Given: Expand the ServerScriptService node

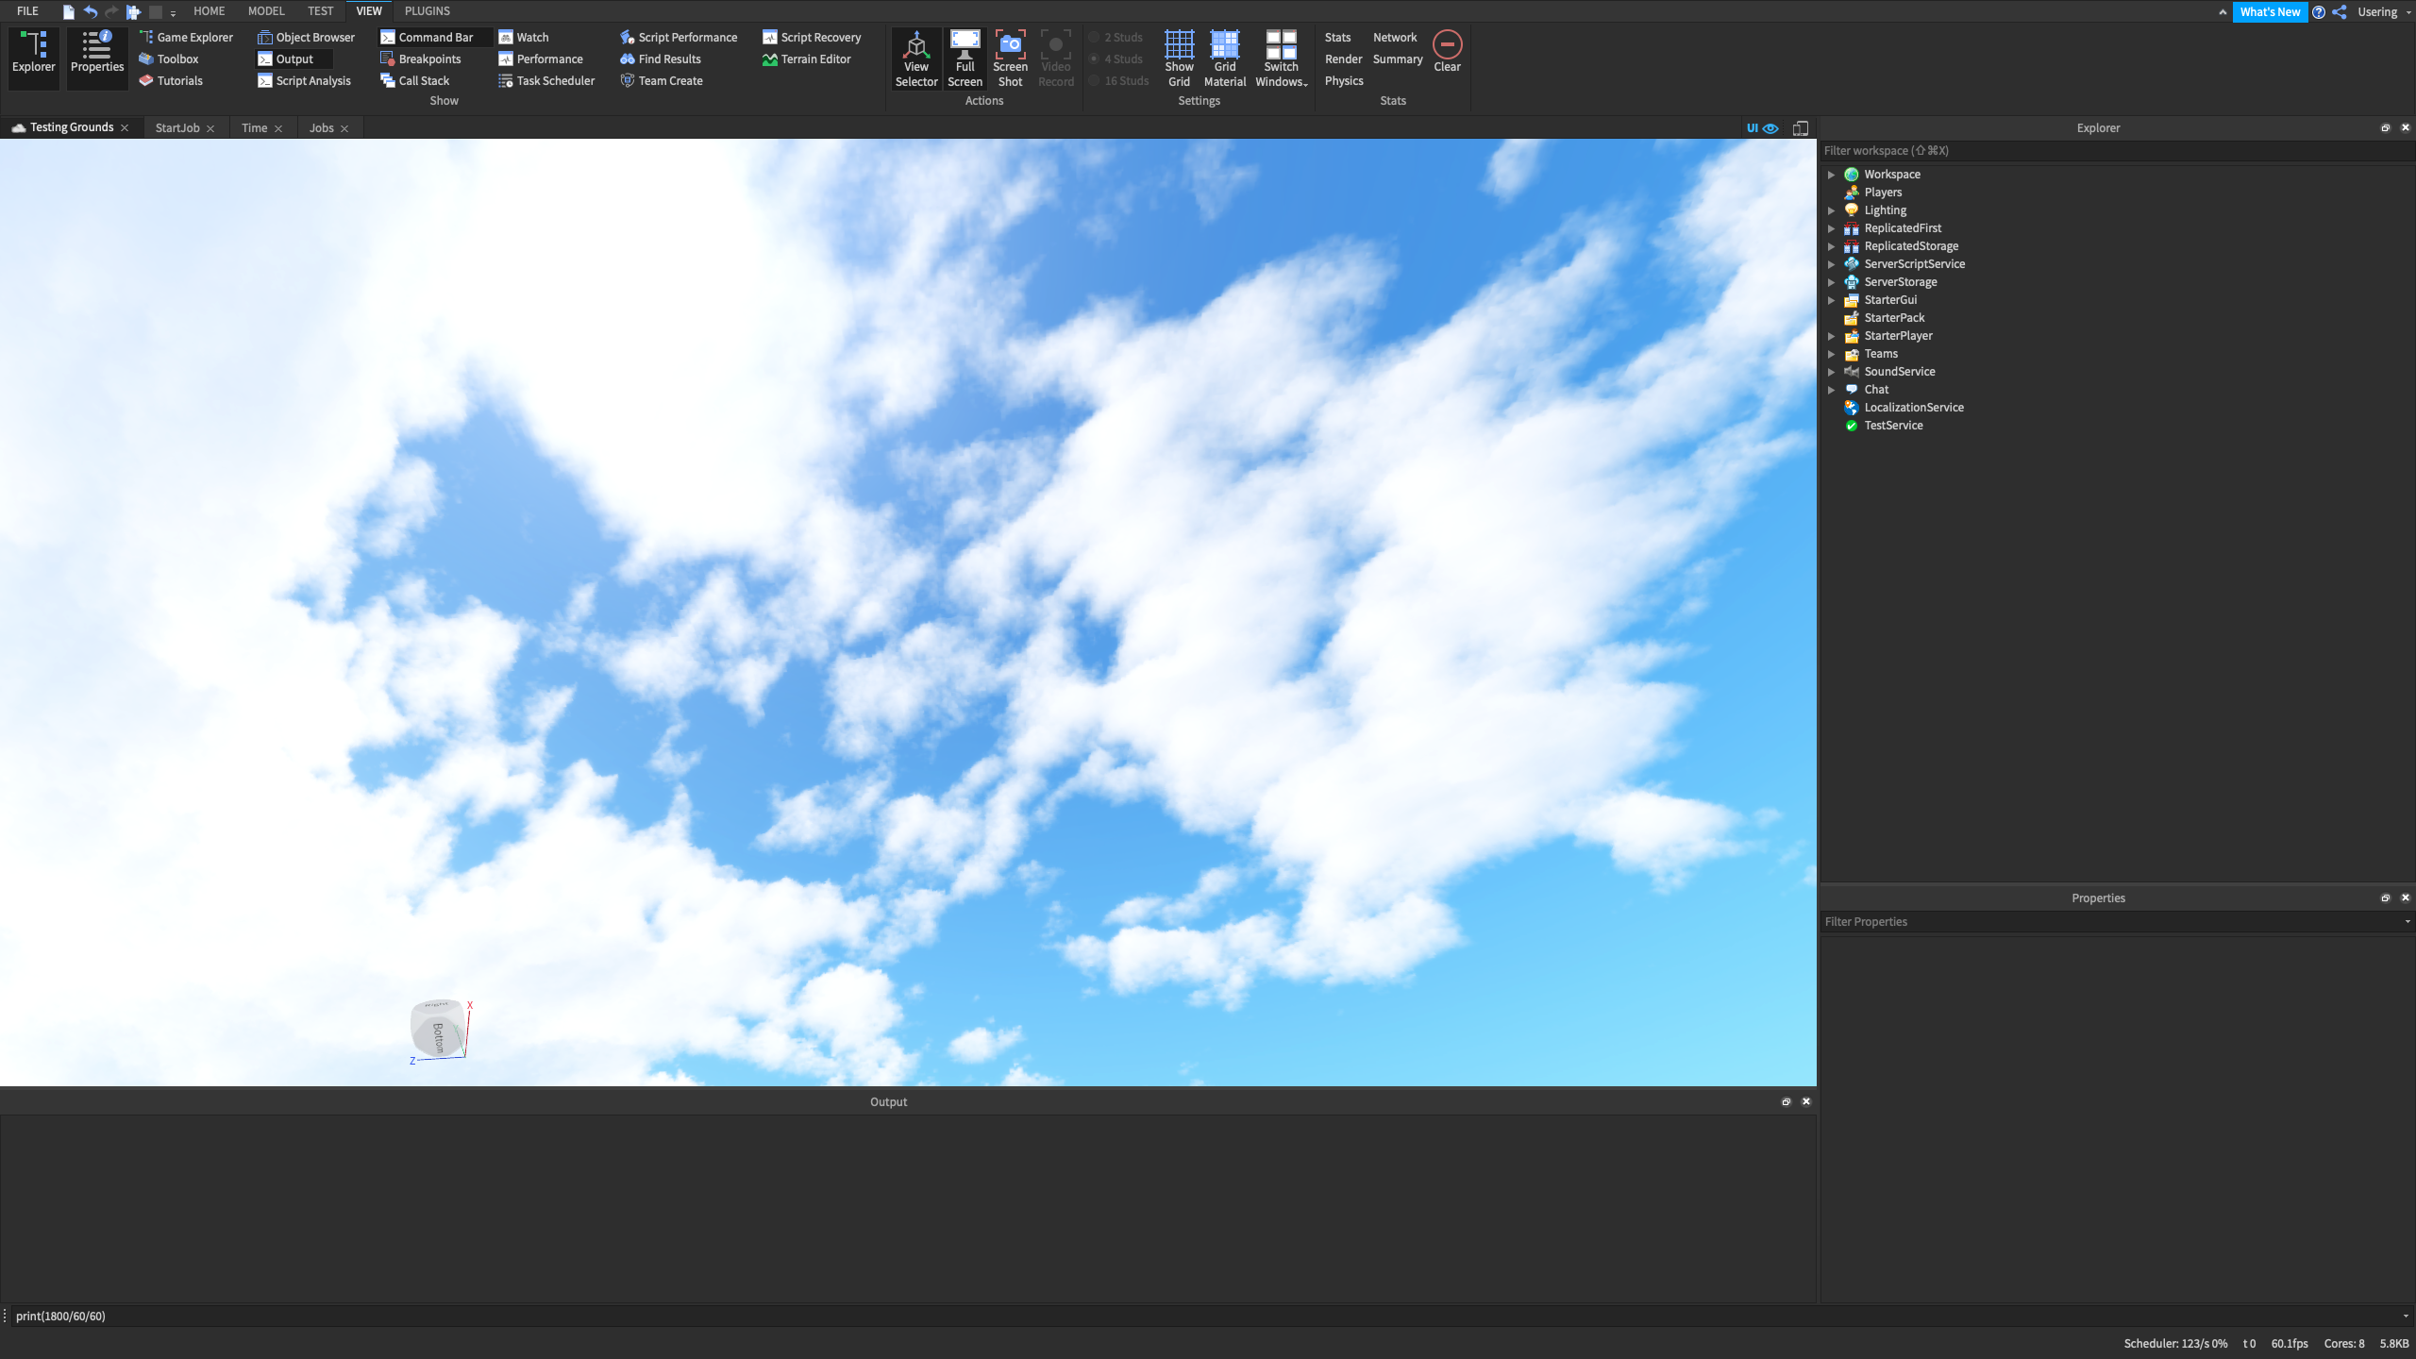Looking at the screenshot, I should click(1831, 264).
